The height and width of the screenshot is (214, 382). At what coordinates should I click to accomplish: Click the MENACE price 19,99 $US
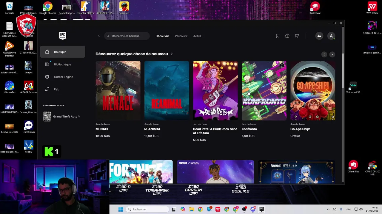(103, 136)
